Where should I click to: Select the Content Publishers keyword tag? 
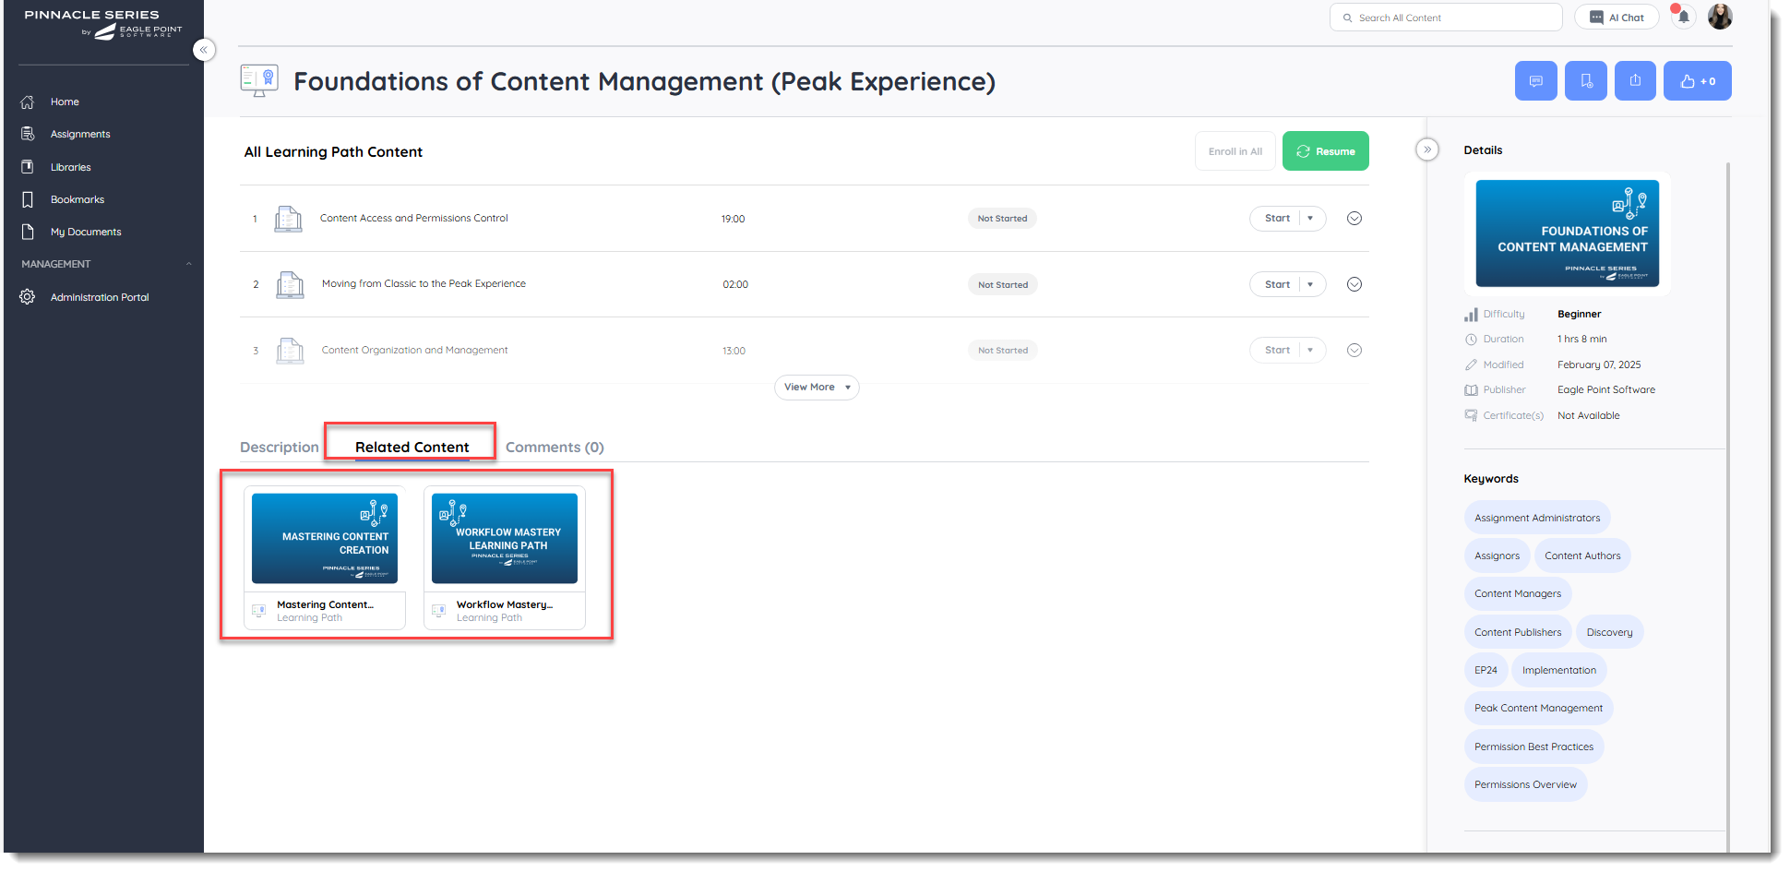pos(1518,632)
